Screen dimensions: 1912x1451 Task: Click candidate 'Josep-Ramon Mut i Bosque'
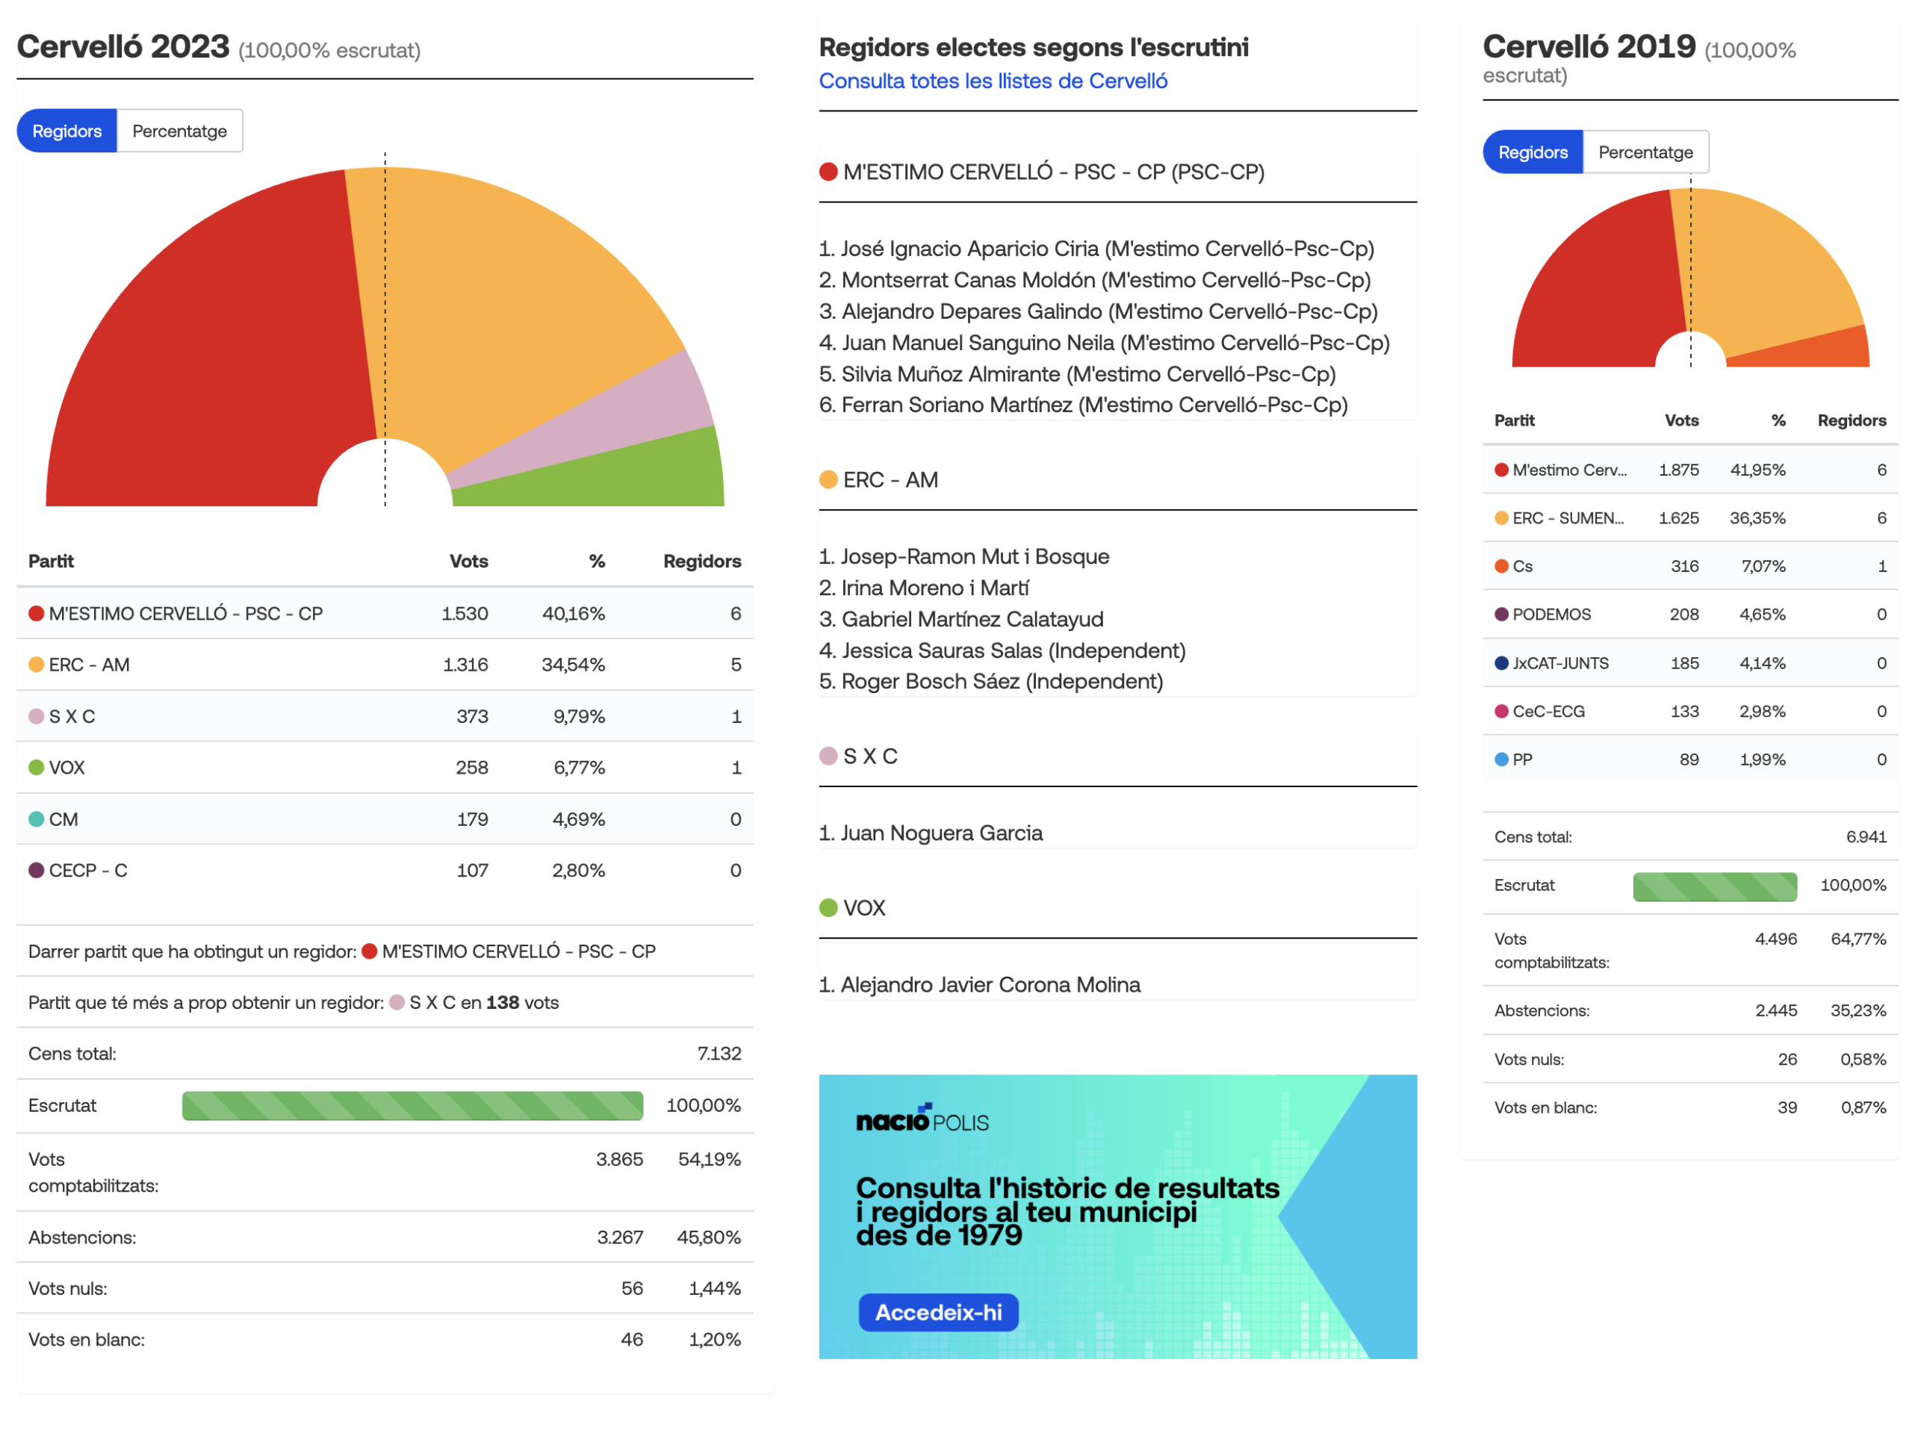963,556
